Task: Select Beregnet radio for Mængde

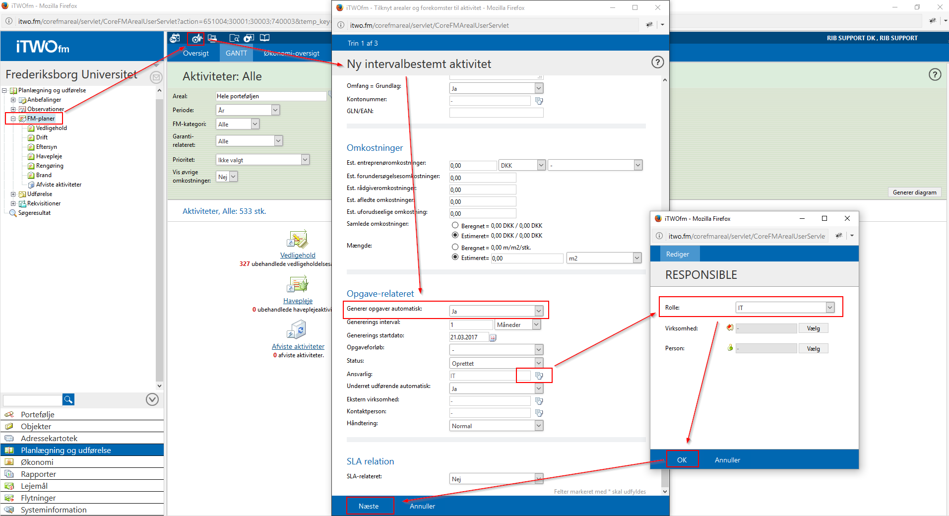Action: (455, 247)
